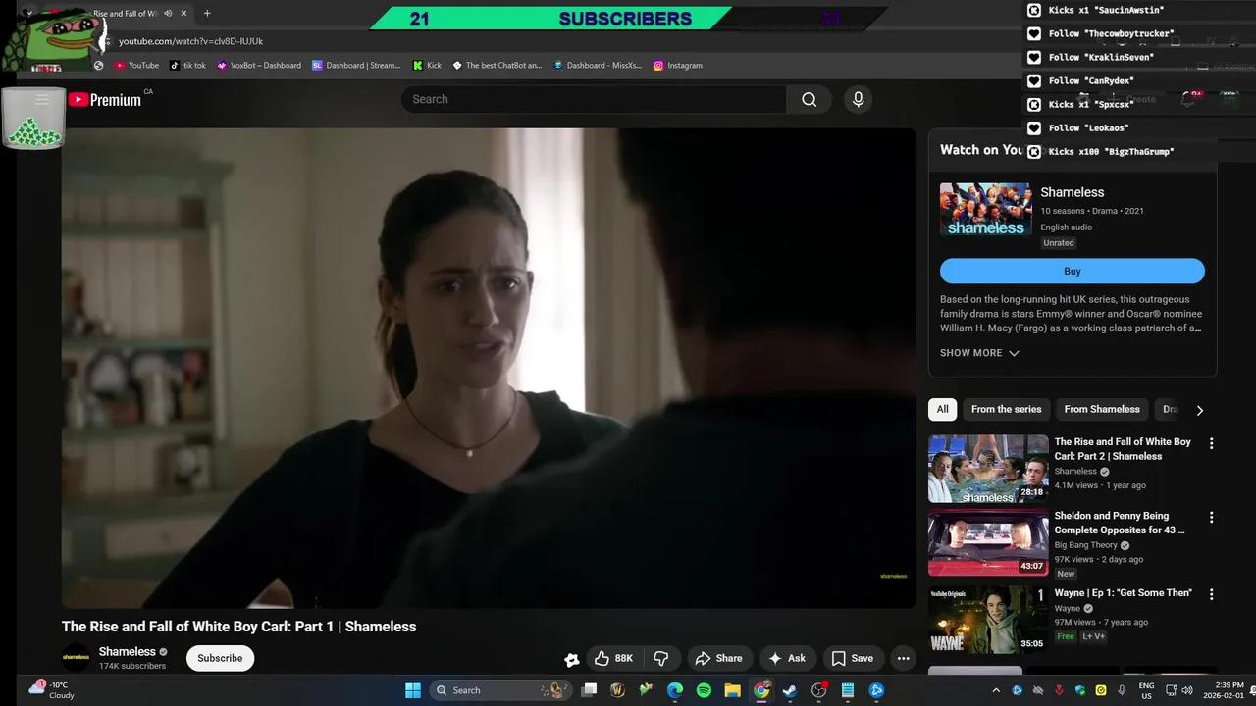Open the tik tok bookmark

click(x=187, y=65)
